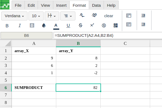
Task: Open the Help menu
Action: pos(111,5)
